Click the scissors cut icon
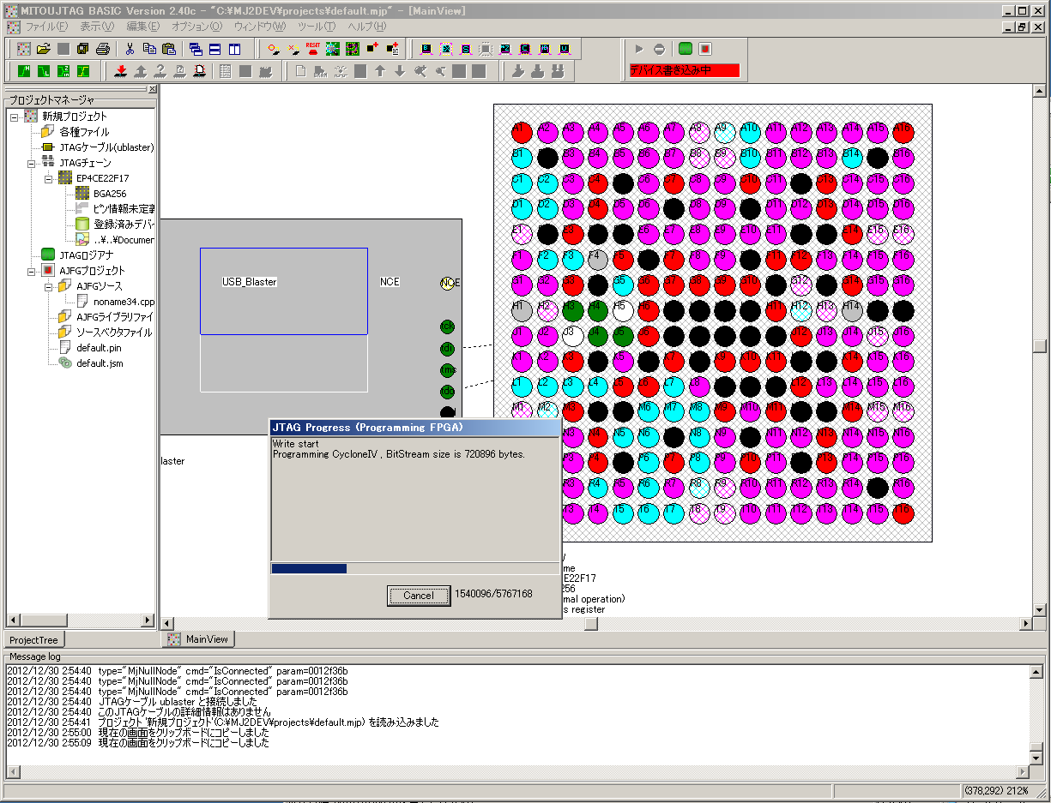This screenshot has width=1051, height=803. pos(130,49)
